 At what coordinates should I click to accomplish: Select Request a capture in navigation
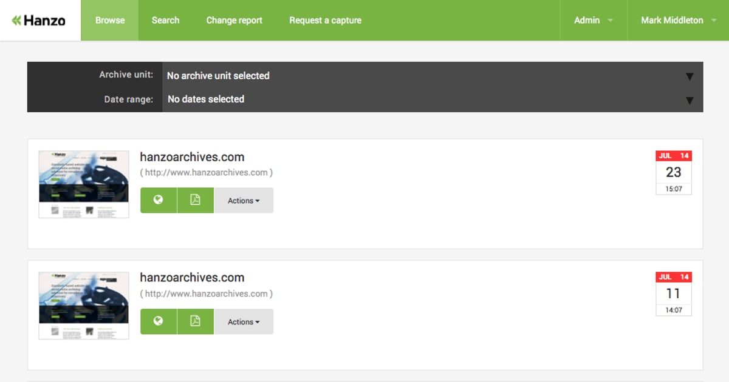(x=325, y=21)
